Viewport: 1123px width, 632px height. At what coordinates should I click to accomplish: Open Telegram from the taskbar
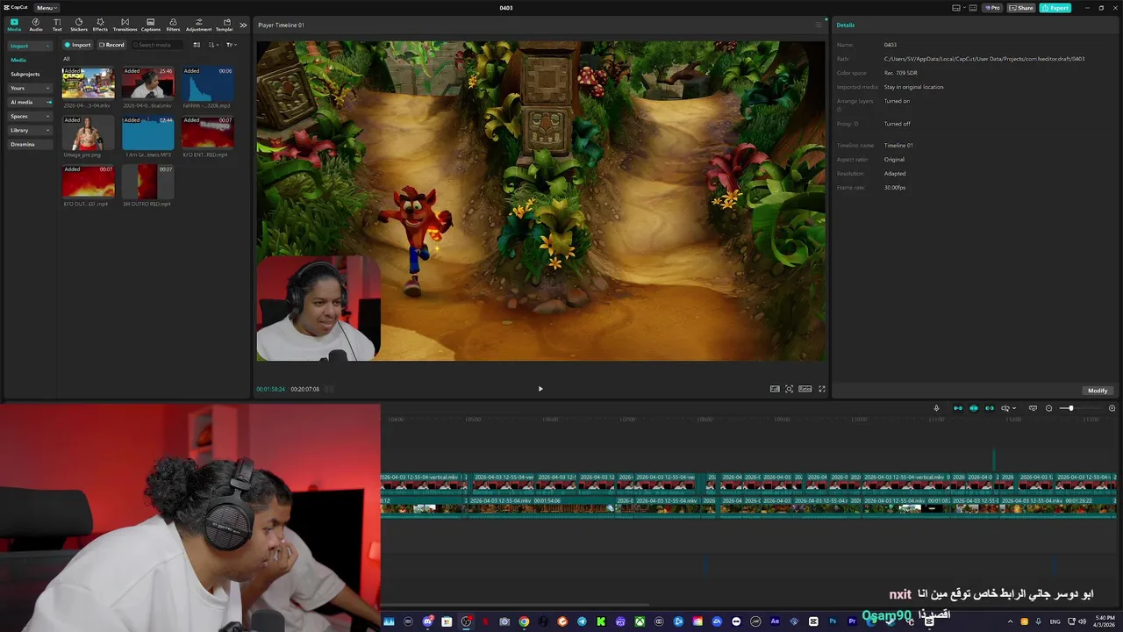582,621
